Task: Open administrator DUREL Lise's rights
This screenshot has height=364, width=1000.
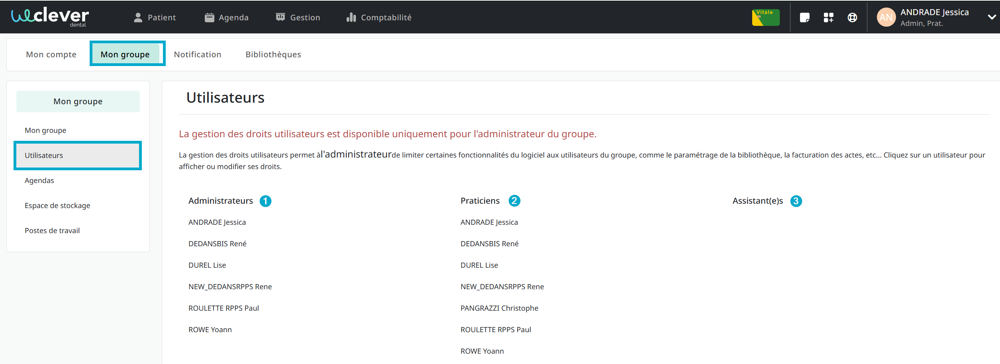Action: [207, 265]
